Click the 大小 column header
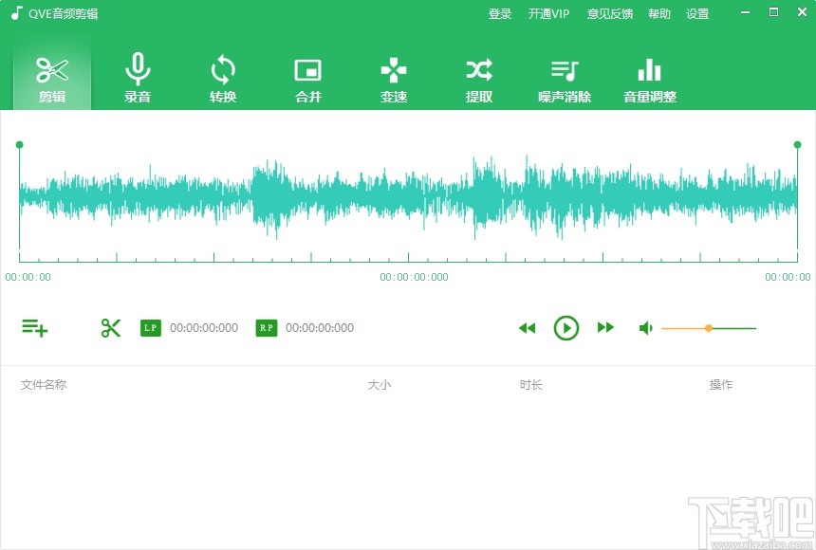 (380, 385)
